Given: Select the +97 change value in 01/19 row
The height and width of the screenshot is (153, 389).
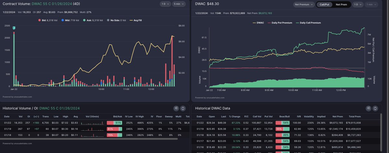Looking at the screenshot, I should (36, 129).
